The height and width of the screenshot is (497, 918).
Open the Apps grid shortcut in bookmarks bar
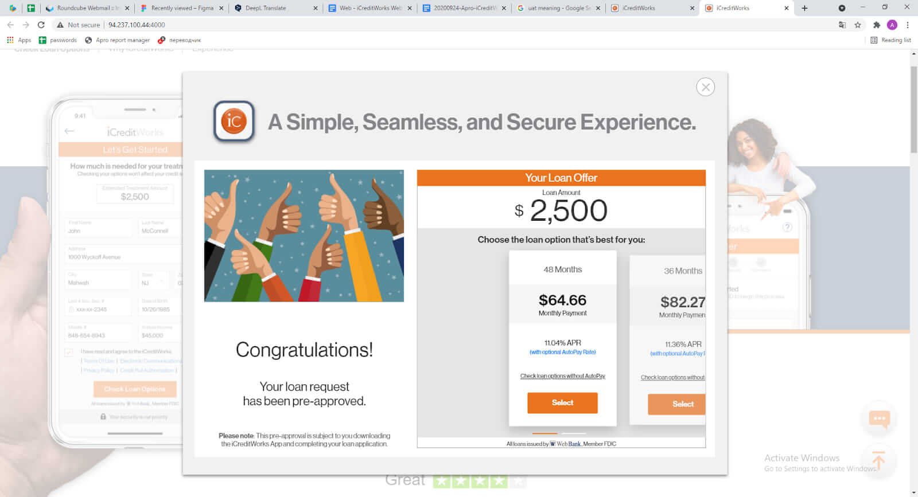pos(10,40)
